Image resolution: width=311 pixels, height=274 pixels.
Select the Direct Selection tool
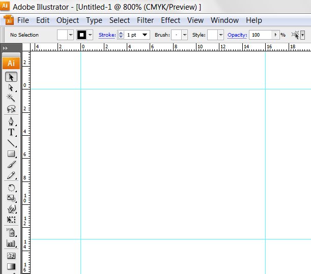click(x=11, y=87)
